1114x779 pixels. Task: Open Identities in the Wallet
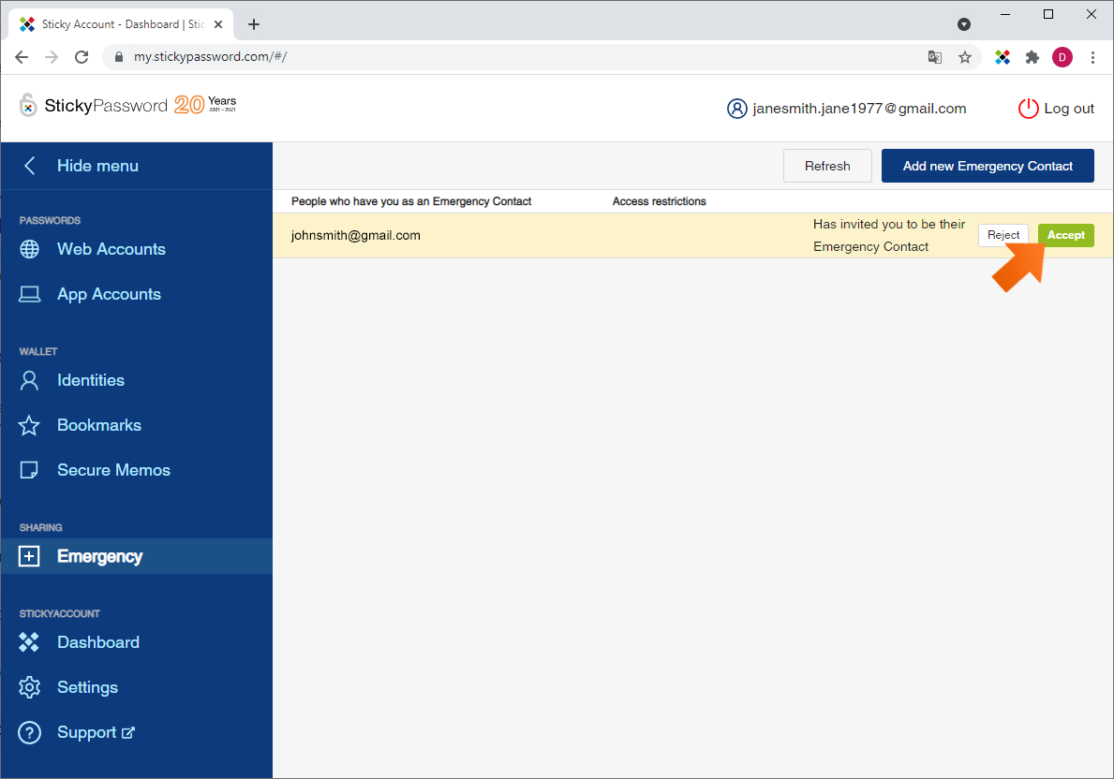[x=90, y=380]
